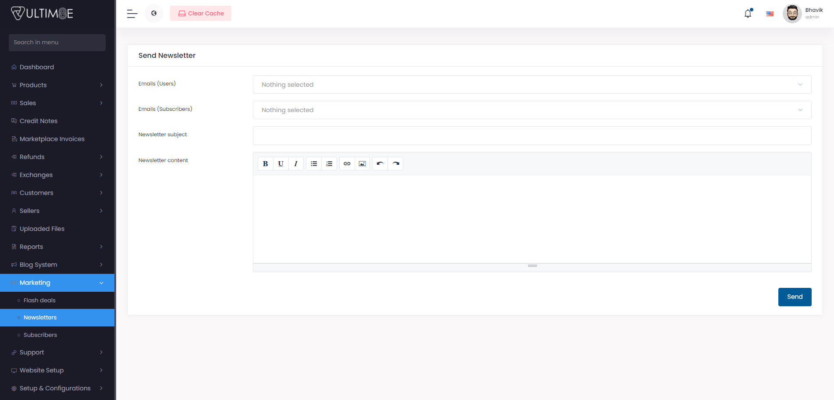The height and width of the screenshot is (400, 834).
Task: Toggle italic text in editor toolbar
Action: pyautogui.click(x=296, y=164)
